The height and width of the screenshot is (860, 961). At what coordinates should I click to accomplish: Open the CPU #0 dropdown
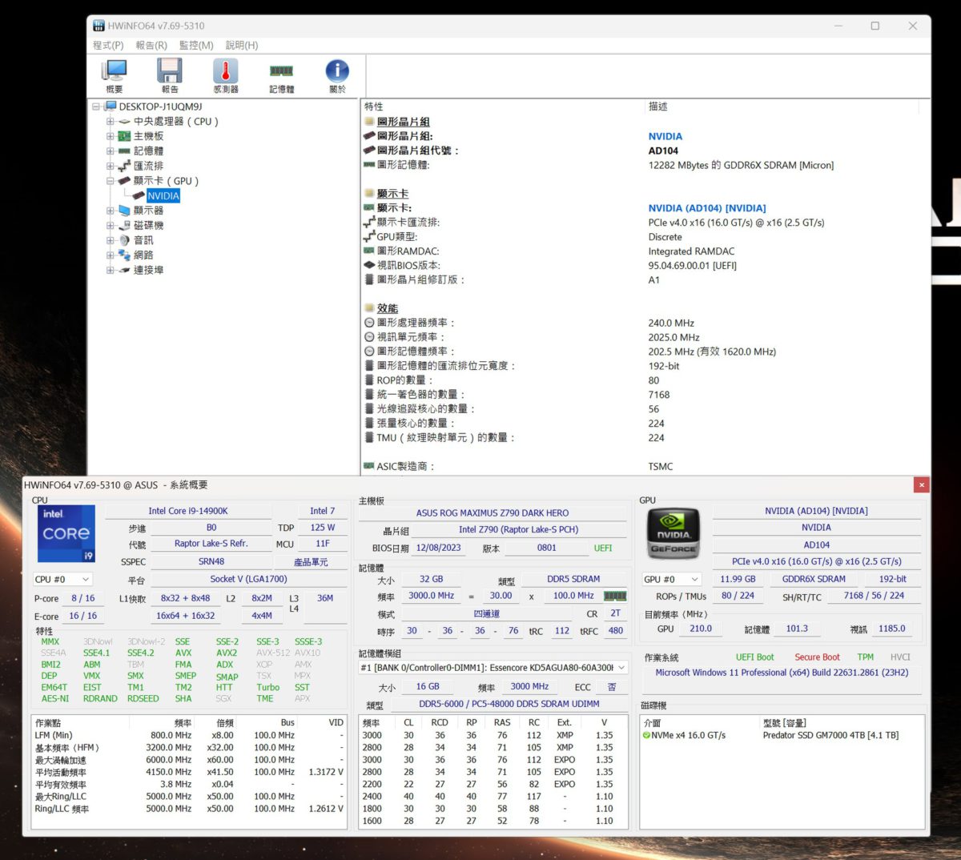tap(62, 579)
